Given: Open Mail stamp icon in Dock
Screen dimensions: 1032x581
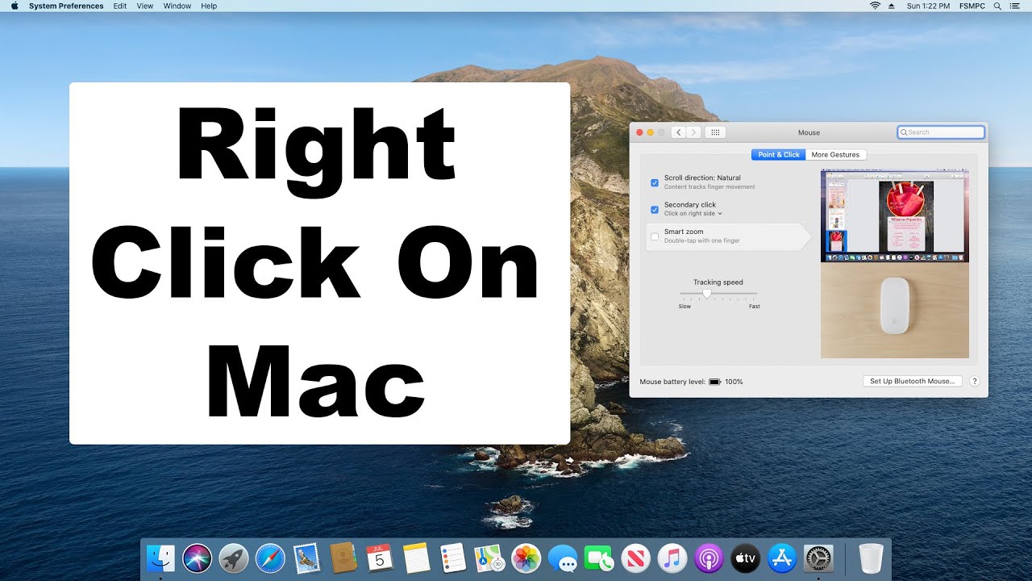Looking at the screenshot, I should click(306, 558).
